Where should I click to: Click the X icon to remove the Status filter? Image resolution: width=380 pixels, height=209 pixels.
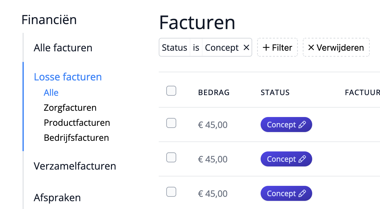point(247,47)
